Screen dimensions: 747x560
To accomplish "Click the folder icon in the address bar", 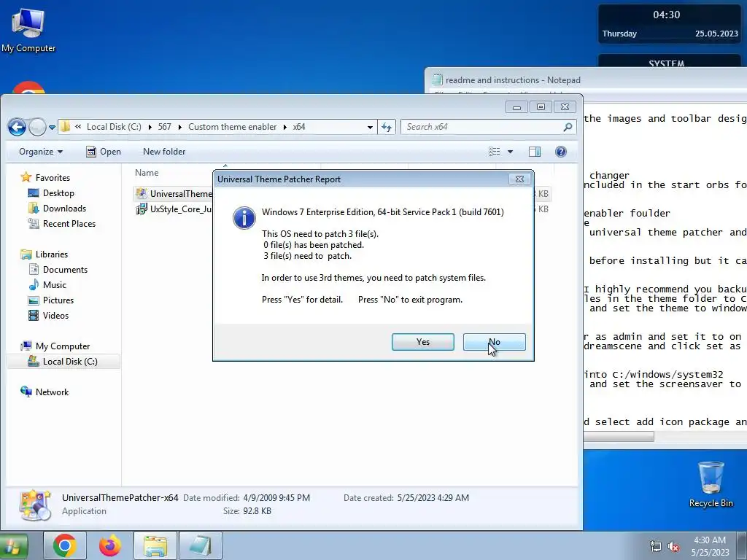I will coord(65,127).
